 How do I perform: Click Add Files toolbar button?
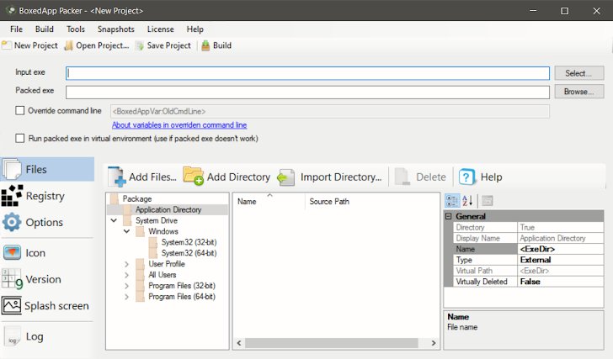point(142,177)
